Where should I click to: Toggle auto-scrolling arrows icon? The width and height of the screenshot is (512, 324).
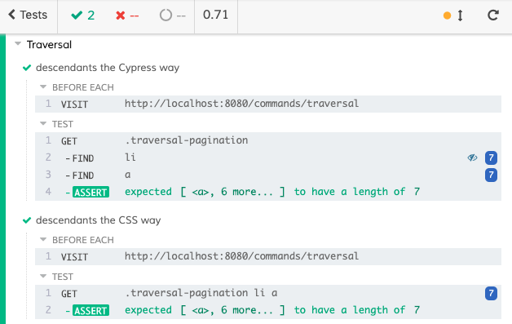[x=460, y=16]
